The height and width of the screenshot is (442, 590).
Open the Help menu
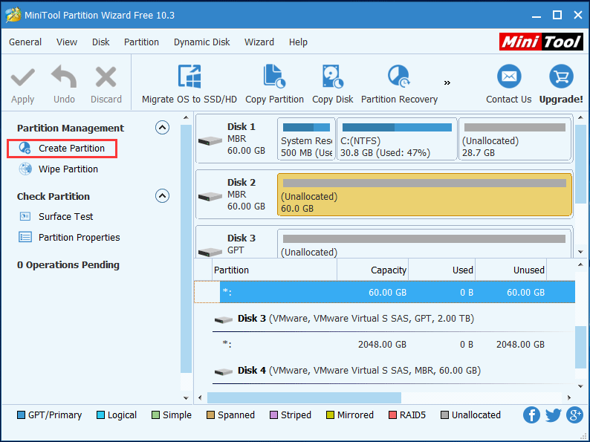pyautogui.click(x=298, y=42)
